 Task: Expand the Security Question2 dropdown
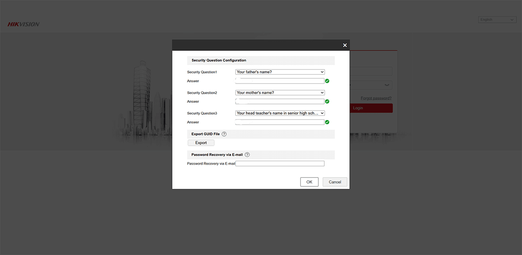click(280, 93)
